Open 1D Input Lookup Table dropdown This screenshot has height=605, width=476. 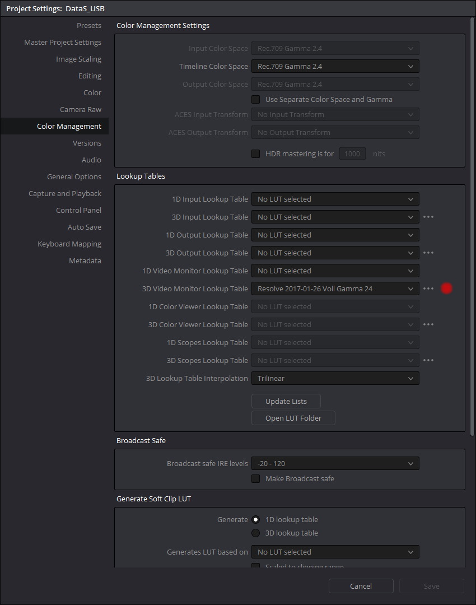click(335, 199)
